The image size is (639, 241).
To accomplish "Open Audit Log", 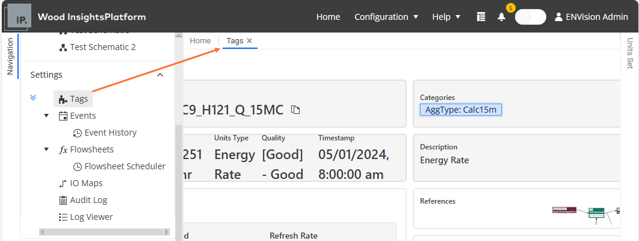I will point(88,200).
